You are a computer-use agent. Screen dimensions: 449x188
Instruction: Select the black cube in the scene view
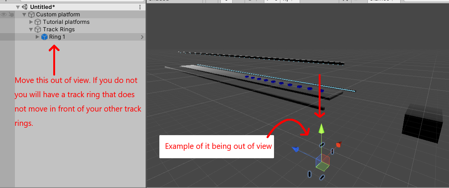tap(422, 123)
